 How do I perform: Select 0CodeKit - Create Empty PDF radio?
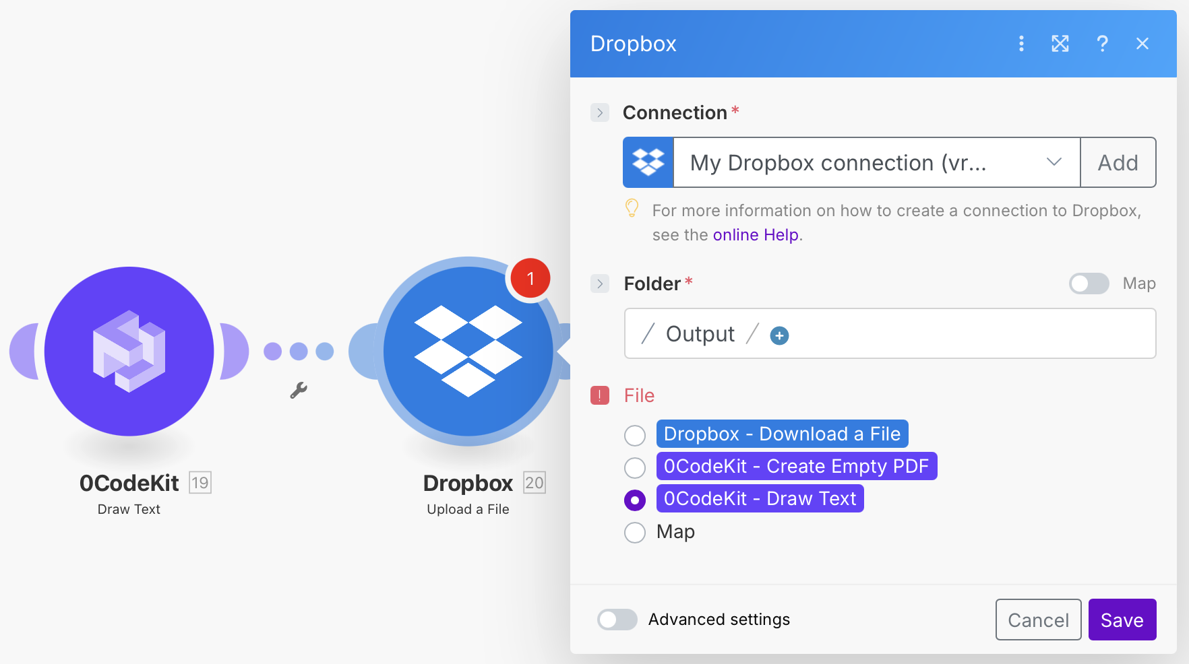(635, 467)
